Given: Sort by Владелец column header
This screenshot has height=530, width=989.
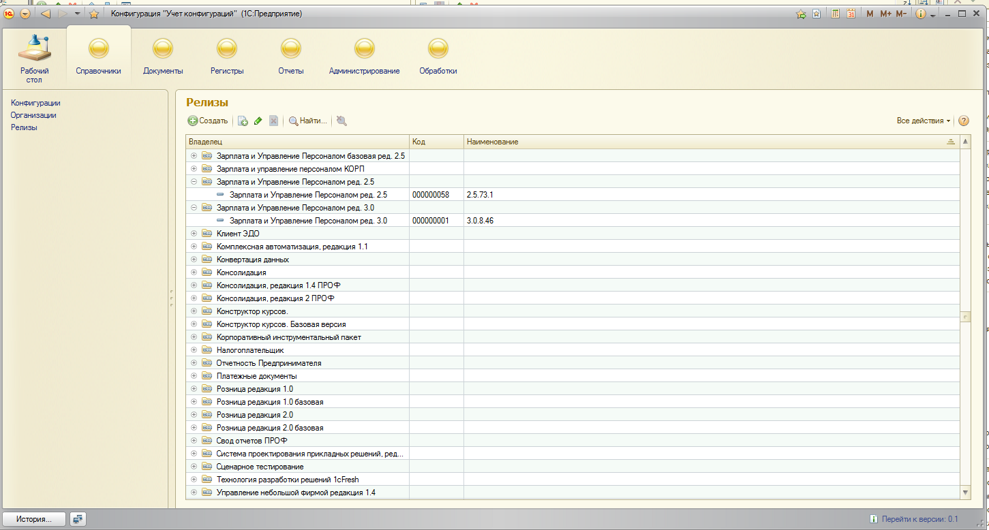Looking at the screenshot, I should [x=298, y=142].
